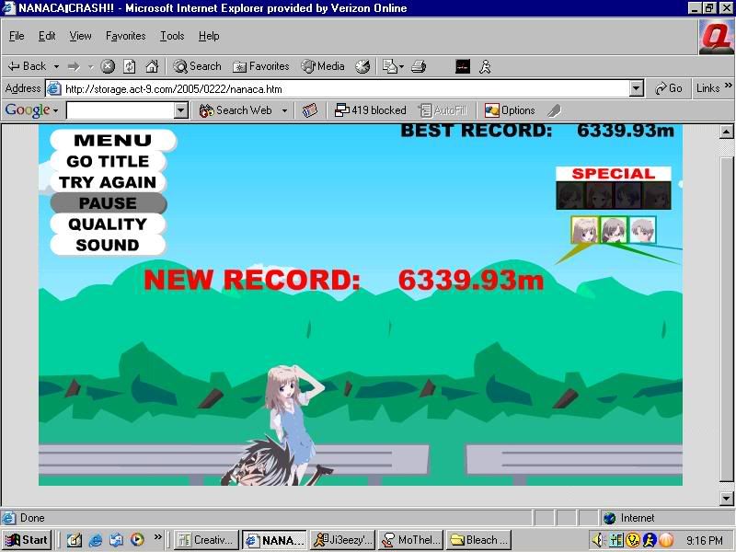Expand the Back history dropdown arrow
Screen dimensions: 736x552
tap(56, 66)
